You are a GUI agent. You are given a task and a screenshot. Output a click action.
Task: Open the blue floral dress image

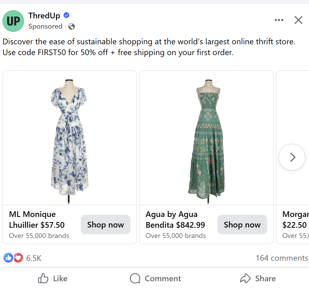point(69,138)
